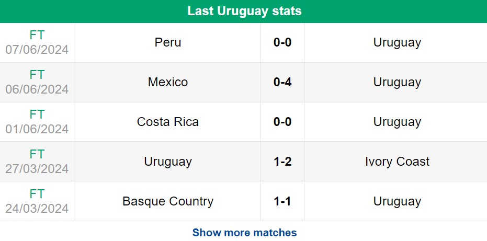Click Uruguay as home team versus Ivory Coast
Viewport: 487px width, 241px height.
[168, 162]
